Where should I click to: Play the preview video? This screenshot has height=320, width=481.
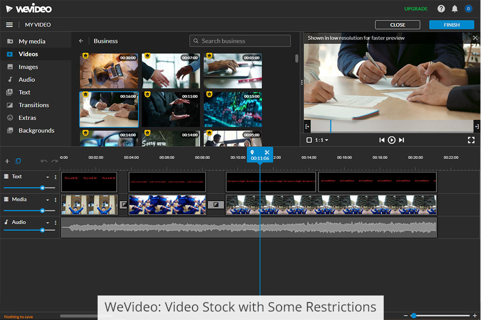pos(391,140)
